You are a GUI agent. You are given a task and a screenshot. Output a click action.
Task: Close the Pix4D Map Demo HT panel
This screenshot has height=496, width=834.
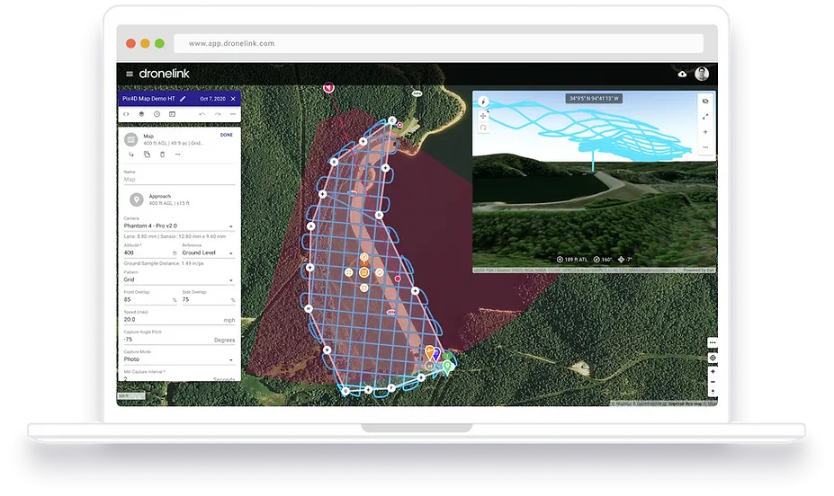[233, 99]
